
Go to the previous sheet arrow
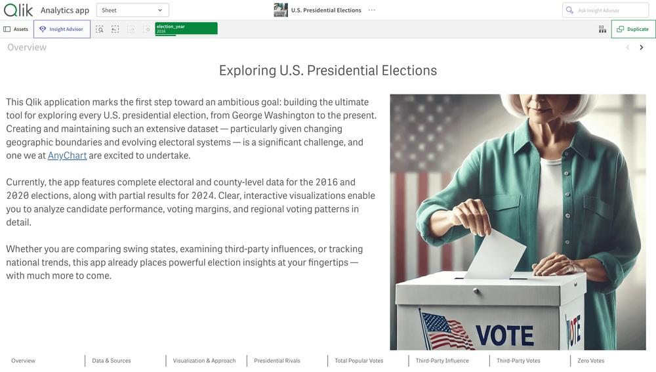[628, 47]
